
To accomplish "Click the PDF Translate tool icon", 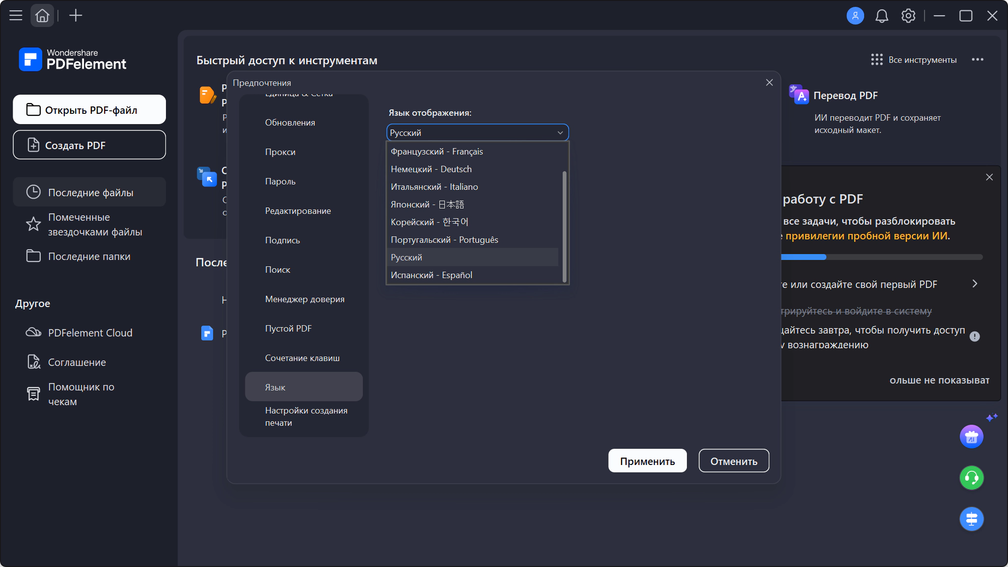I will [798, 95].
